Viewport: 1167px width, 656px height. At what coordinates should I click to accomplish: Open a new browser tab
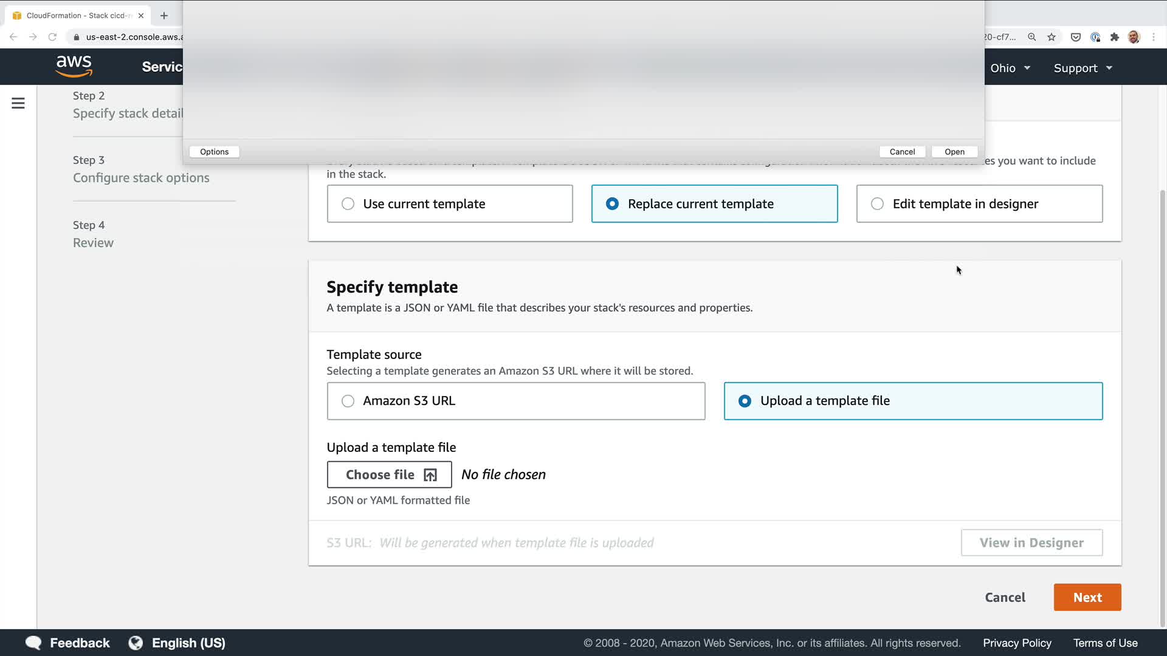click(x=164, y=15)
